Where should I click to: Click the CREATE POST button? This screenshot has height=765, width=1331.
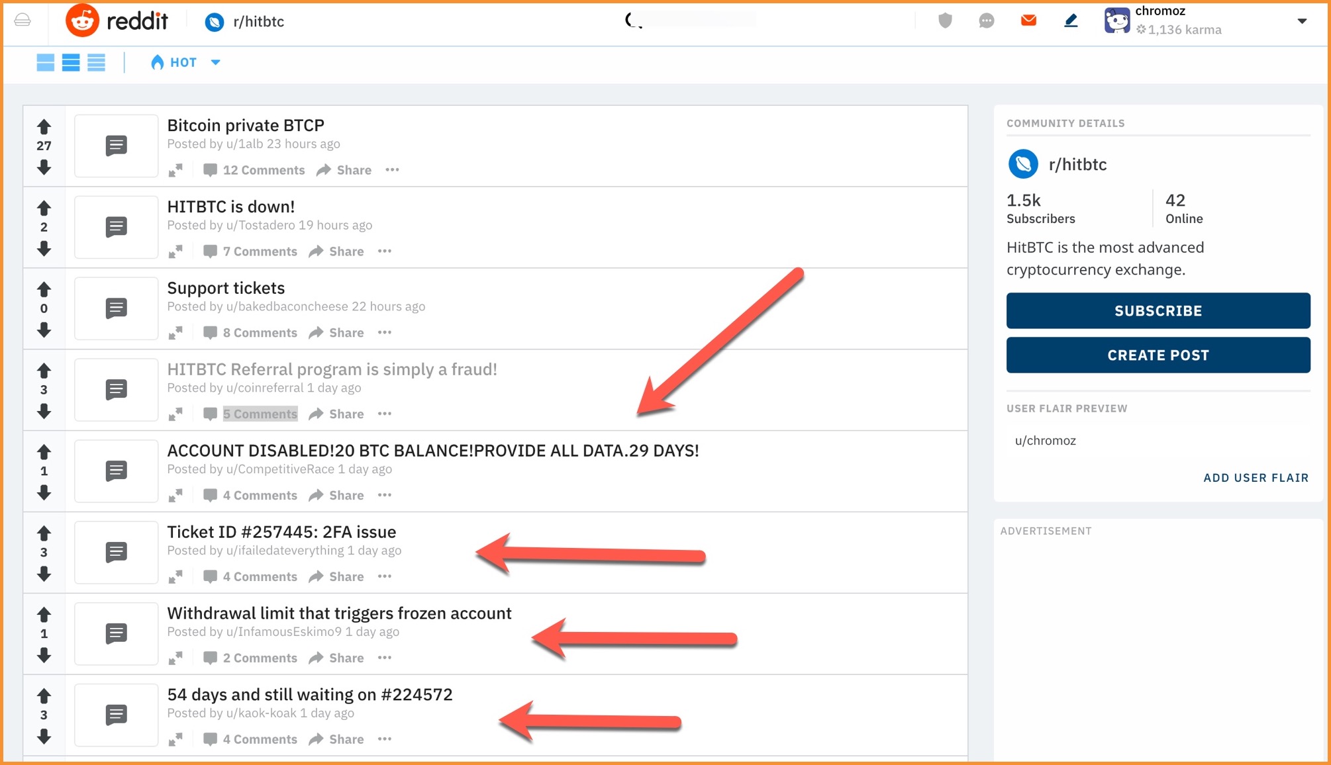coord(1158,355)
